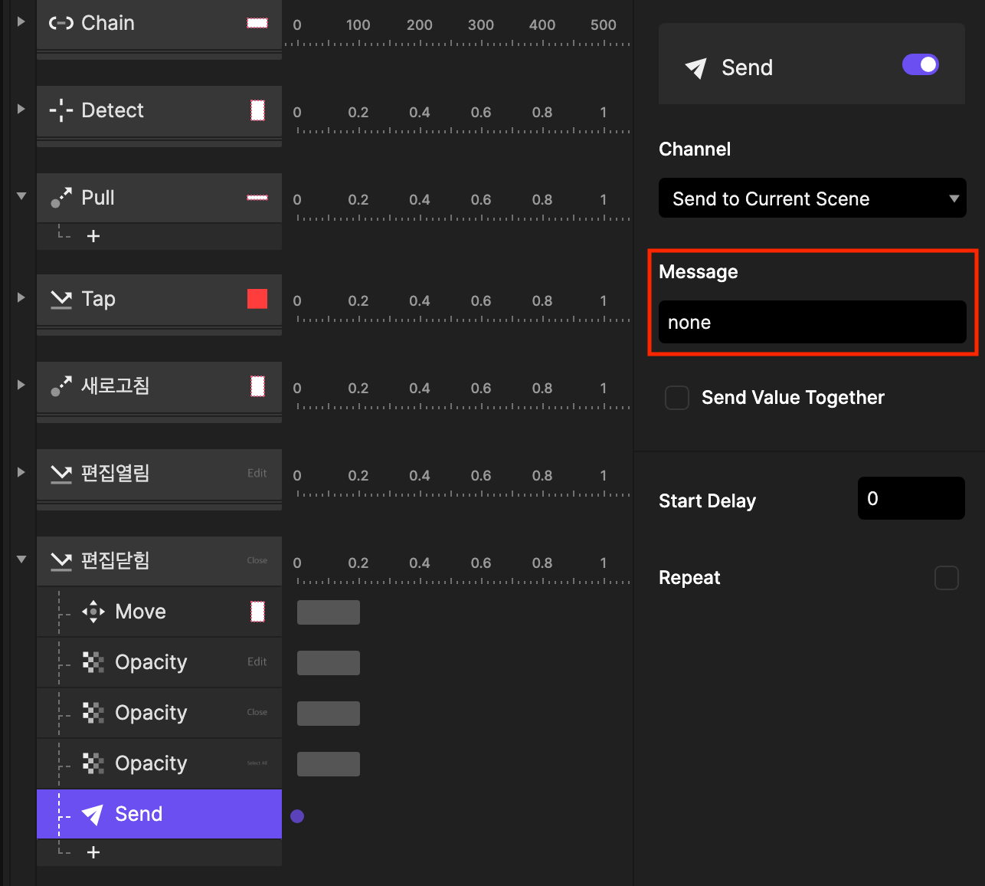Select the 편집열림 trigger row

pyautogui.click(x=159, y=474)
